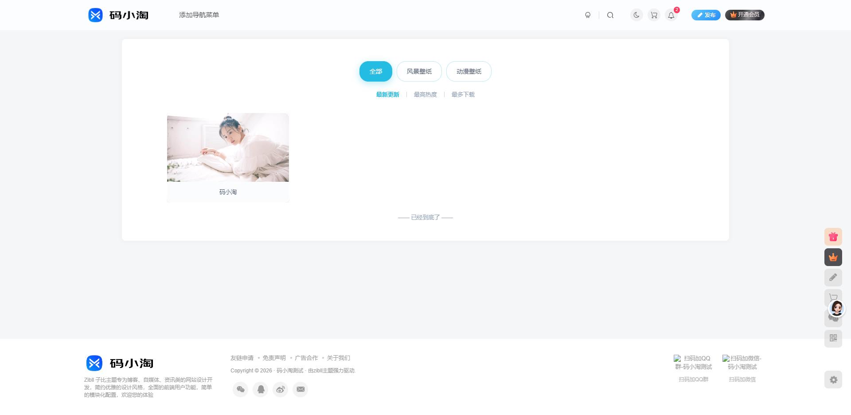The width and height of the screenshot is (851, 415).
Task: Click the pink gift icon in floating sidebar
Action: point(833,237)
